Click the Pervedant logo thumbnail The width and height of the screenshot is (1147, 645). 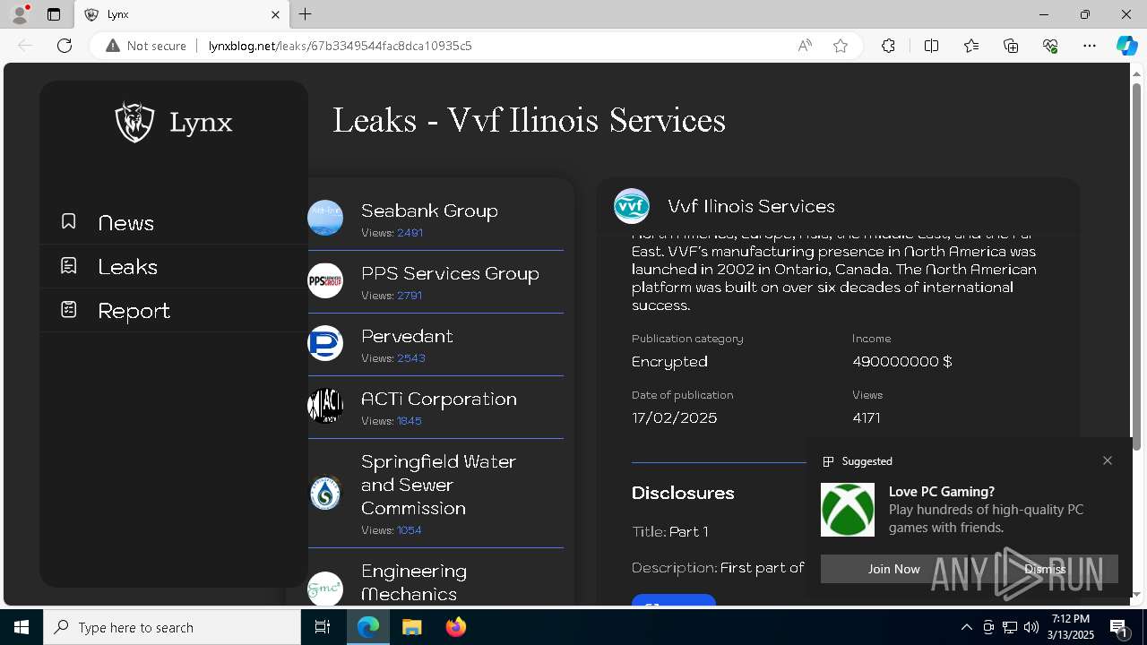[x=325, y=343]
